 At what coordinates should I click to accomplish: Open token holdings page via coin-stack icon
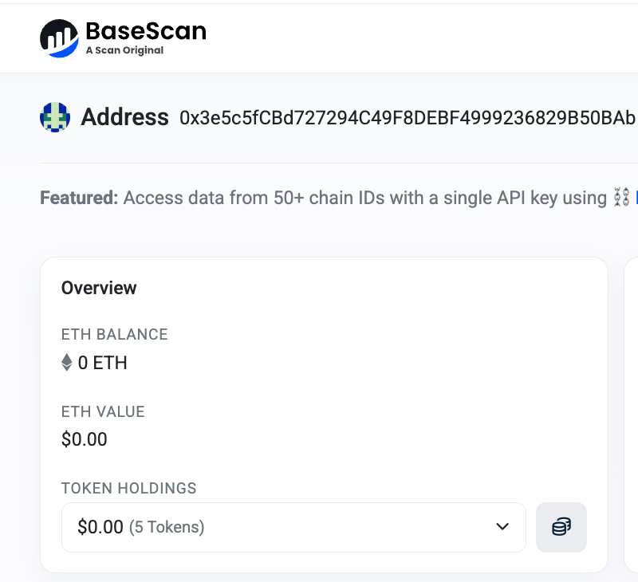tap(561, 527)
